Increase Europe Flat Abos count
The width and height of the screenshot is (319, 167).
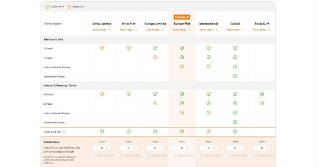coord(188,148)
